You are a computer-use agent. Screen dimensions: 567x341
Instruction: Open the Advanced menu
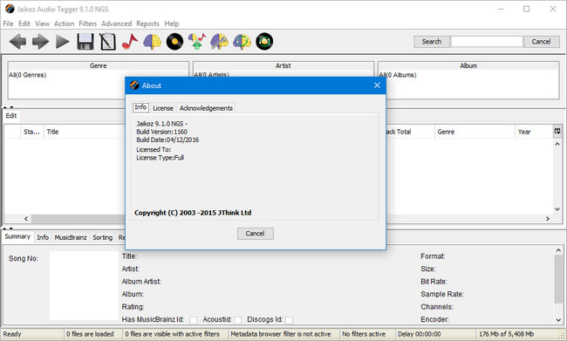116,24
